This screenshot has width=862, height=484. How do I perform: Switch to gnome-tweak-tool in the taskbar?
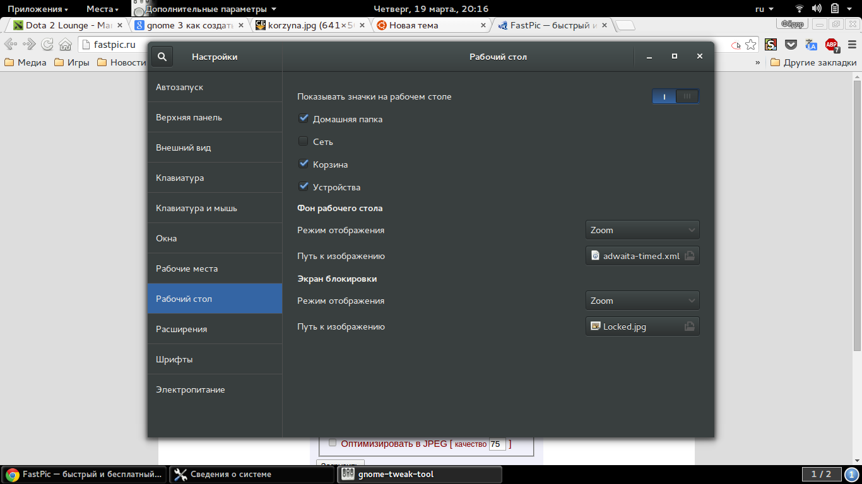[419, 474]
